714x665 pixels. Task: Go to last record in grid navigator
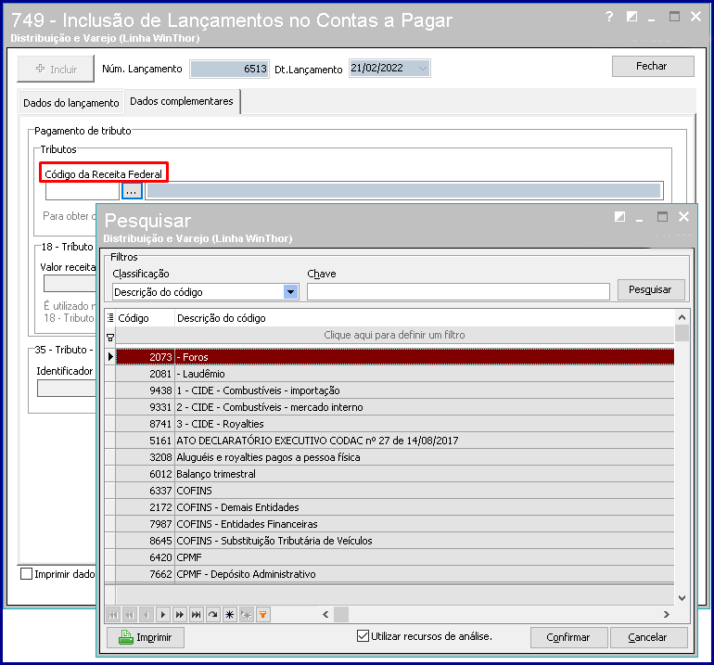point(197,614)
